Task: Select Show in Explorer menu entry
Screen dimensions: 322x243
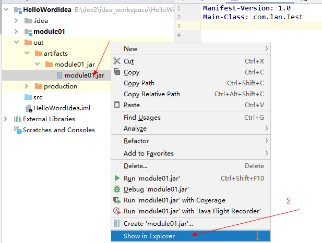Action: pos(191,236)
